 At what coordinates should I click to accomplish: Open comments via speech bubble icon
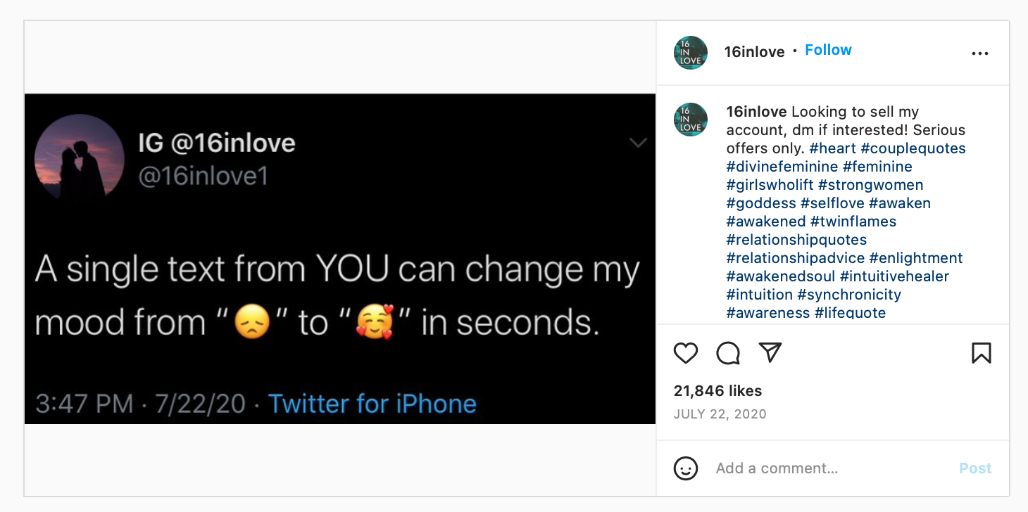pos(728,353)
